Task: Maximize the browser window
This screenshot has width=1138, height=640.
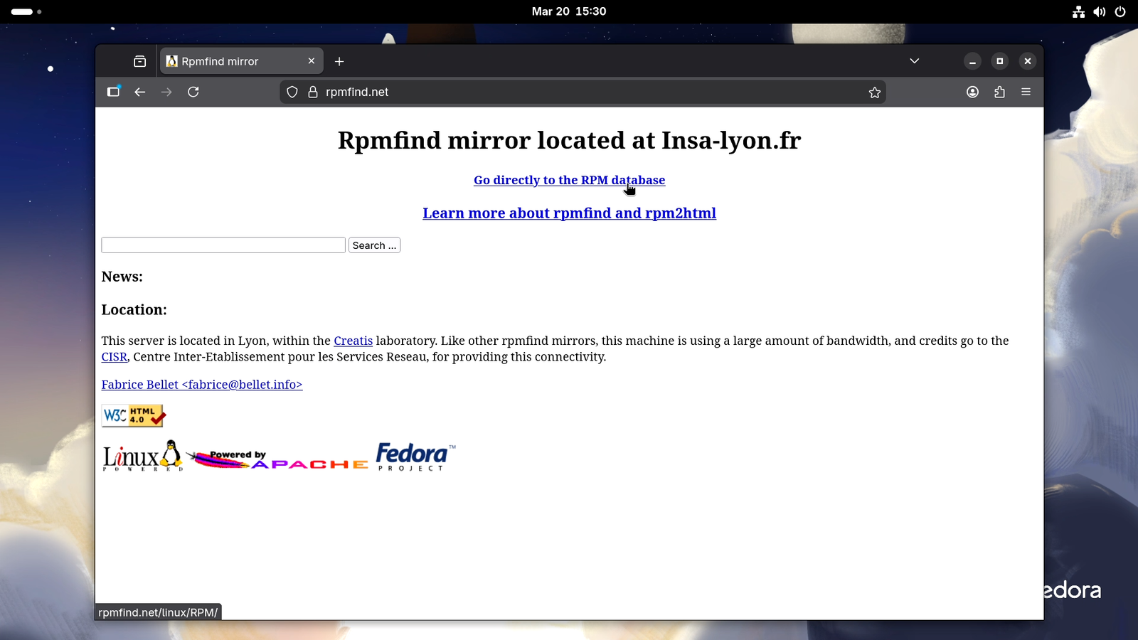Action: pyautogui.click(x=1000, y=61)
